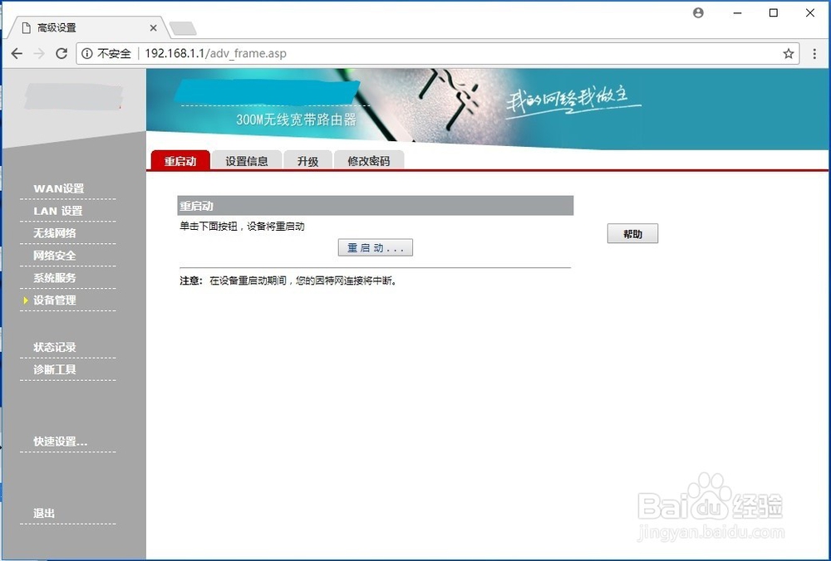This screenshot has width=831, height=561.
Task: Close the 高级设置 browser tab
Action: click(153, 27)
